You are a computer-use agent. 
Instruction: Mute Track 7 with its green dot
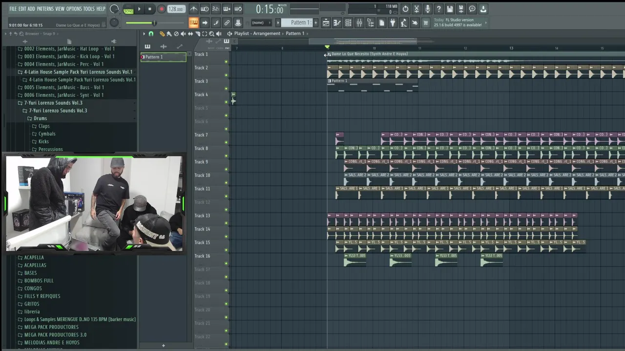226,142
